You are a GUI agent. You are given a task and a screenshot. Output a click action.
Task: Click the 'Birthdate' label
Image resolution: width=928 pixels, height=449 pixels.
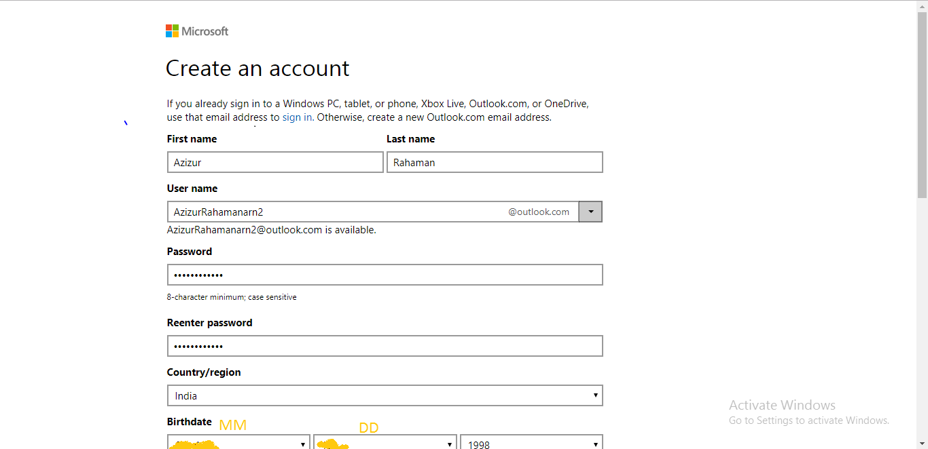point(190,421)
